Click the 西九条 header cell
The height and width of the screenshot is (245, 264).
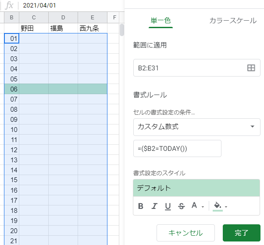[x=93, y=28]
